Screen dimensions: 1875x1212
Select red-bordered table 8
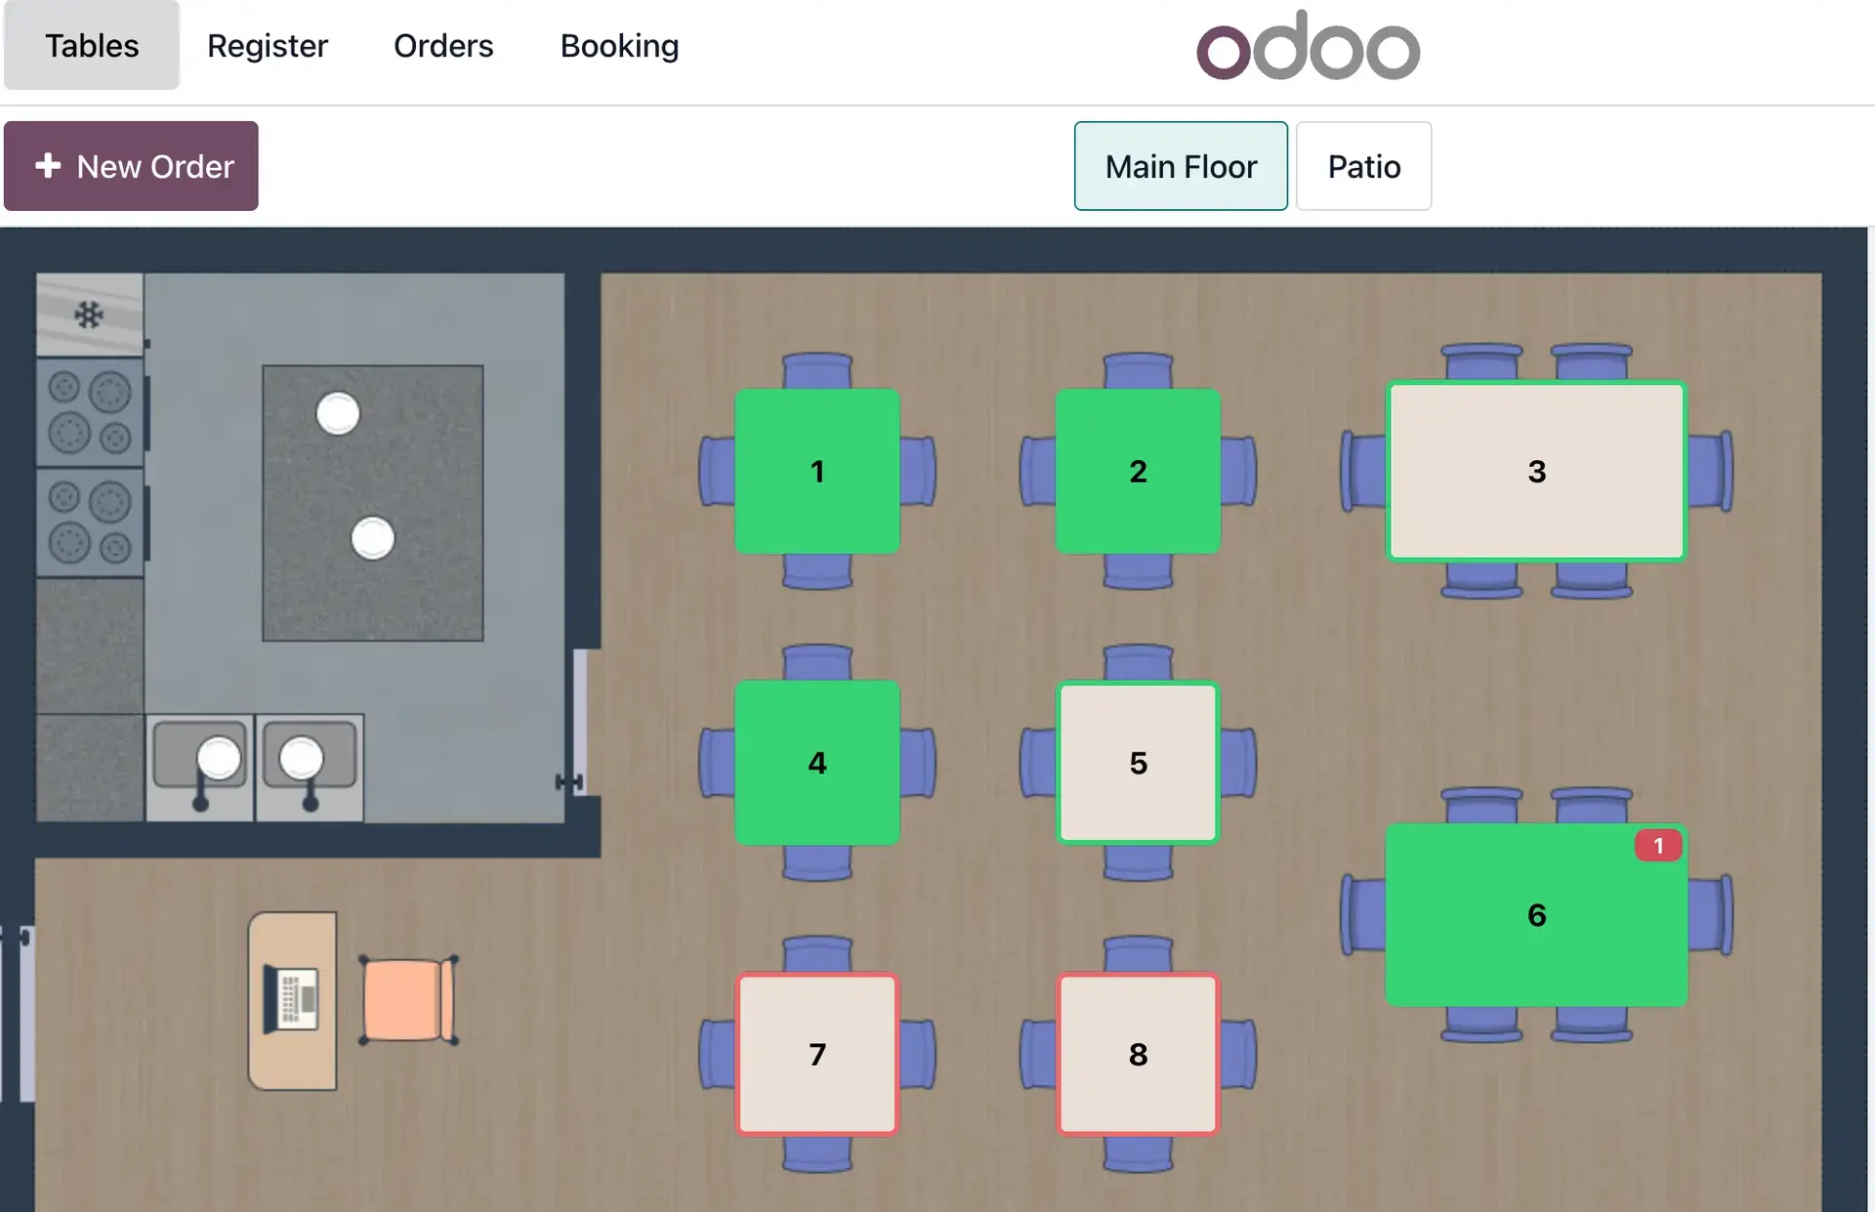pos(1138,1054)
